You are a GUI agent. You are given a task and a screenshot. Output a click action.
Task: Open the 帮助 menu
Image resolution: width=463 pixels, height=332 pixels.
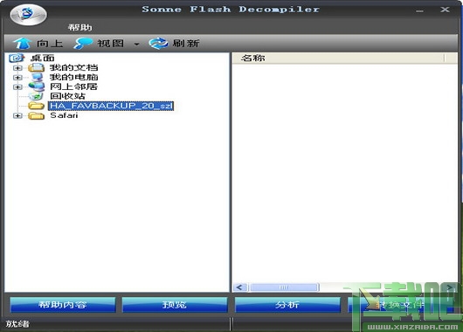click(80, 28)
